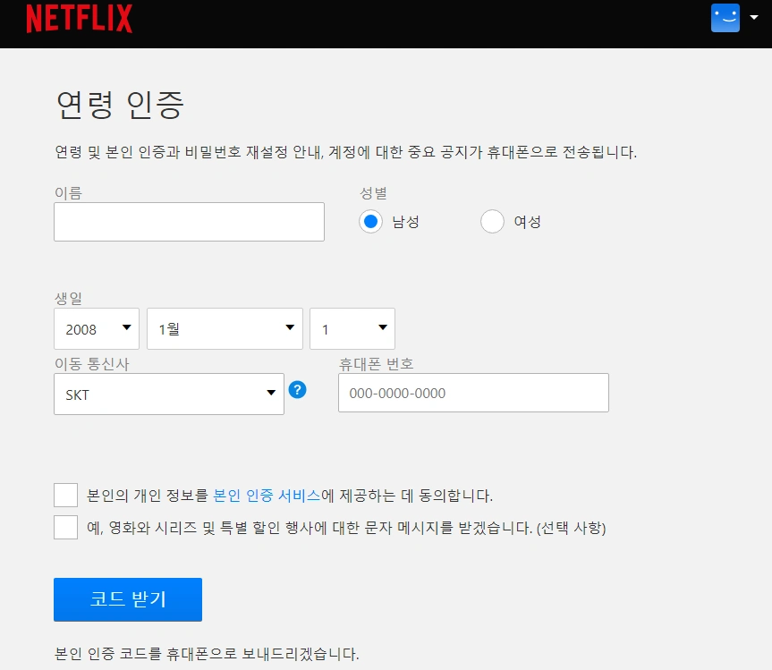
Task: Click the 연령 인증 page heading
Action: (120, 105)
